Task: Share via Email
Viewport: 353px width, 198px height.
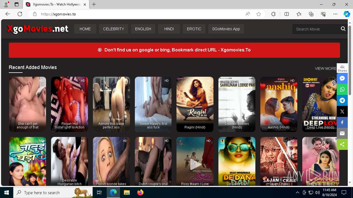Action: tap(342, 133)
